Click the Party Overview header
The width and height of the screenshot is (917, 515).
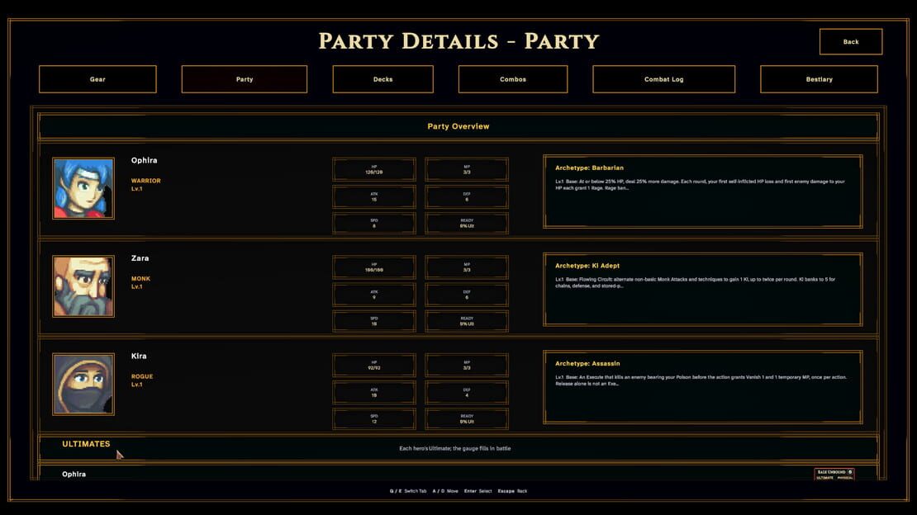point(458,126)
